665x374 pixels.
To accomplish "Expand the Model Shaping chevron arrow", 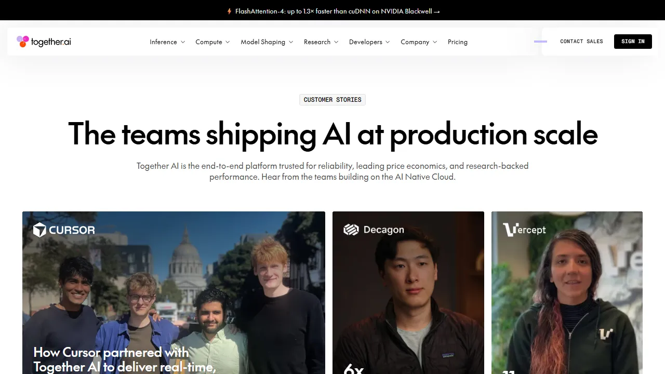I will 291,42.
